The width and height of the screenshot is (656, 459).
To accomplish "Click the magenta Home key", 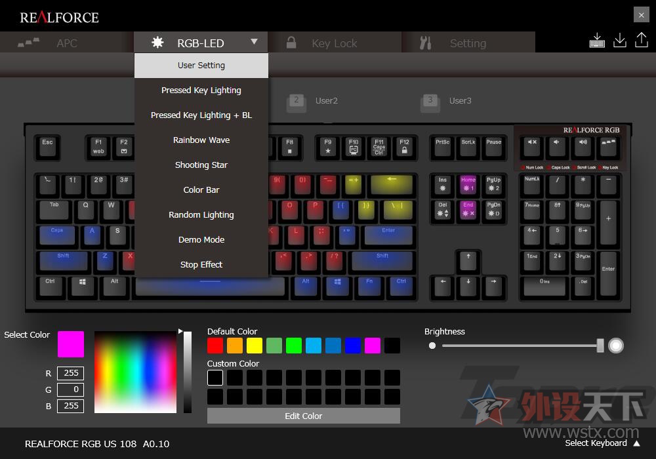I will tap(468, 185).
